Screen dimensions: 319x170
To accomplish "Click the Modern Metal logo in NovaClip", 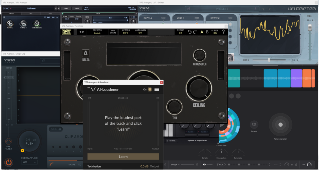I will point(67,32).
